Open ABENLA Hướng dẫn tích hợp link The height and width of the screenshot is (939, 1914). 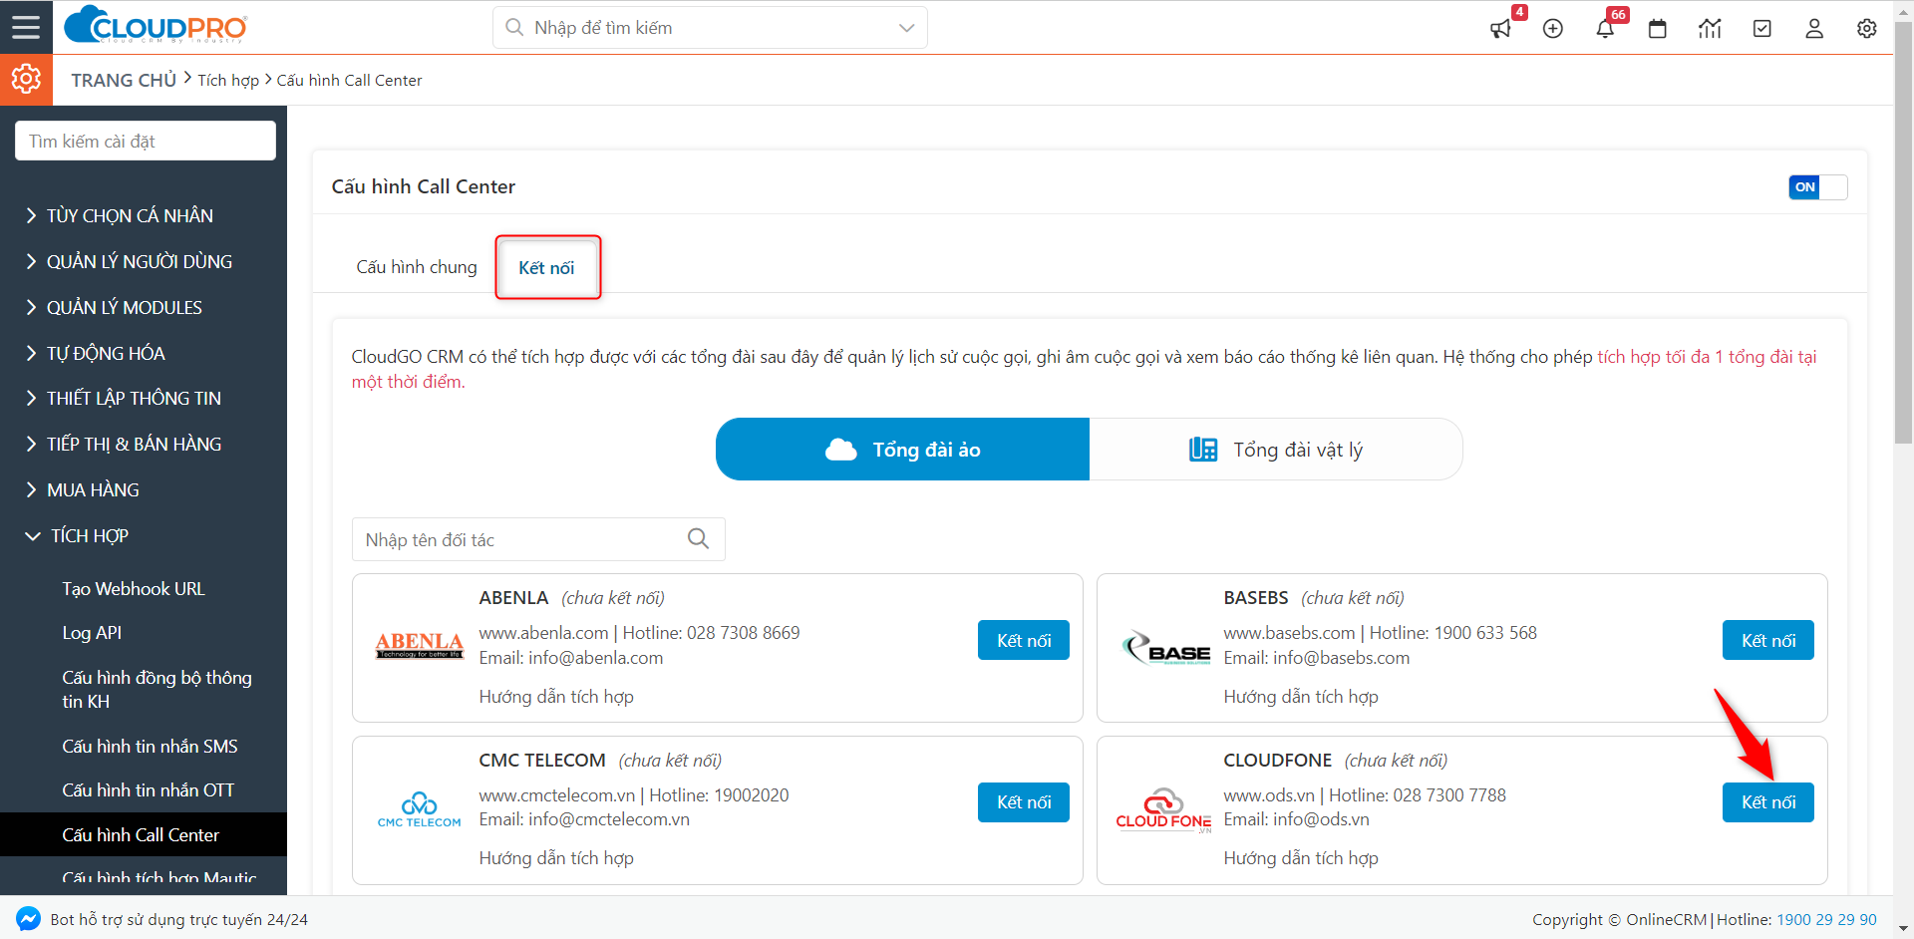[x=556, y=697]
